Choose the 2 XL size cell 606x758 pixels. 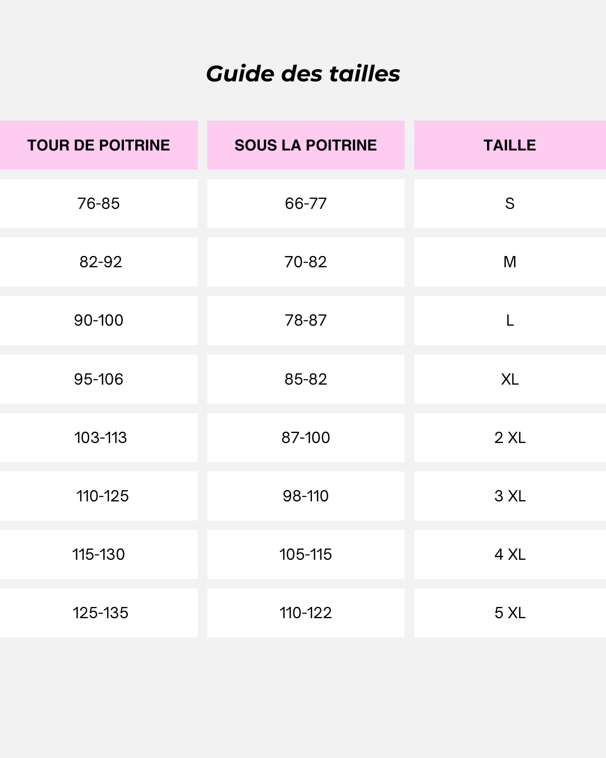coord(510,437)
